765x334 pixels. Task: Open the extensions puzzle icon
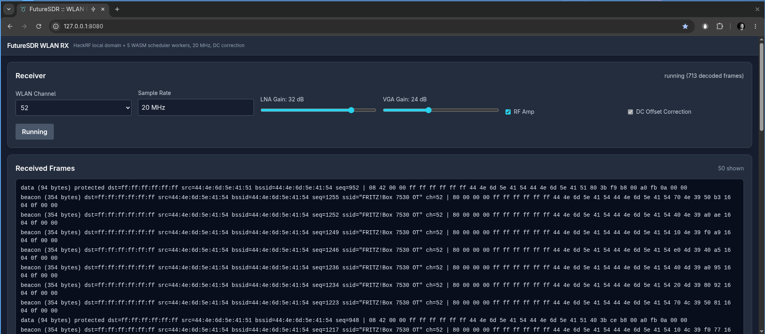720,26
